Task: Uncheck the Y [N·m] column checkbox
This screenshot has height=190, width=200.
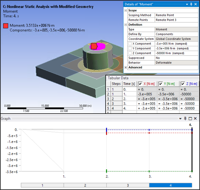Action: pos(160,84)
